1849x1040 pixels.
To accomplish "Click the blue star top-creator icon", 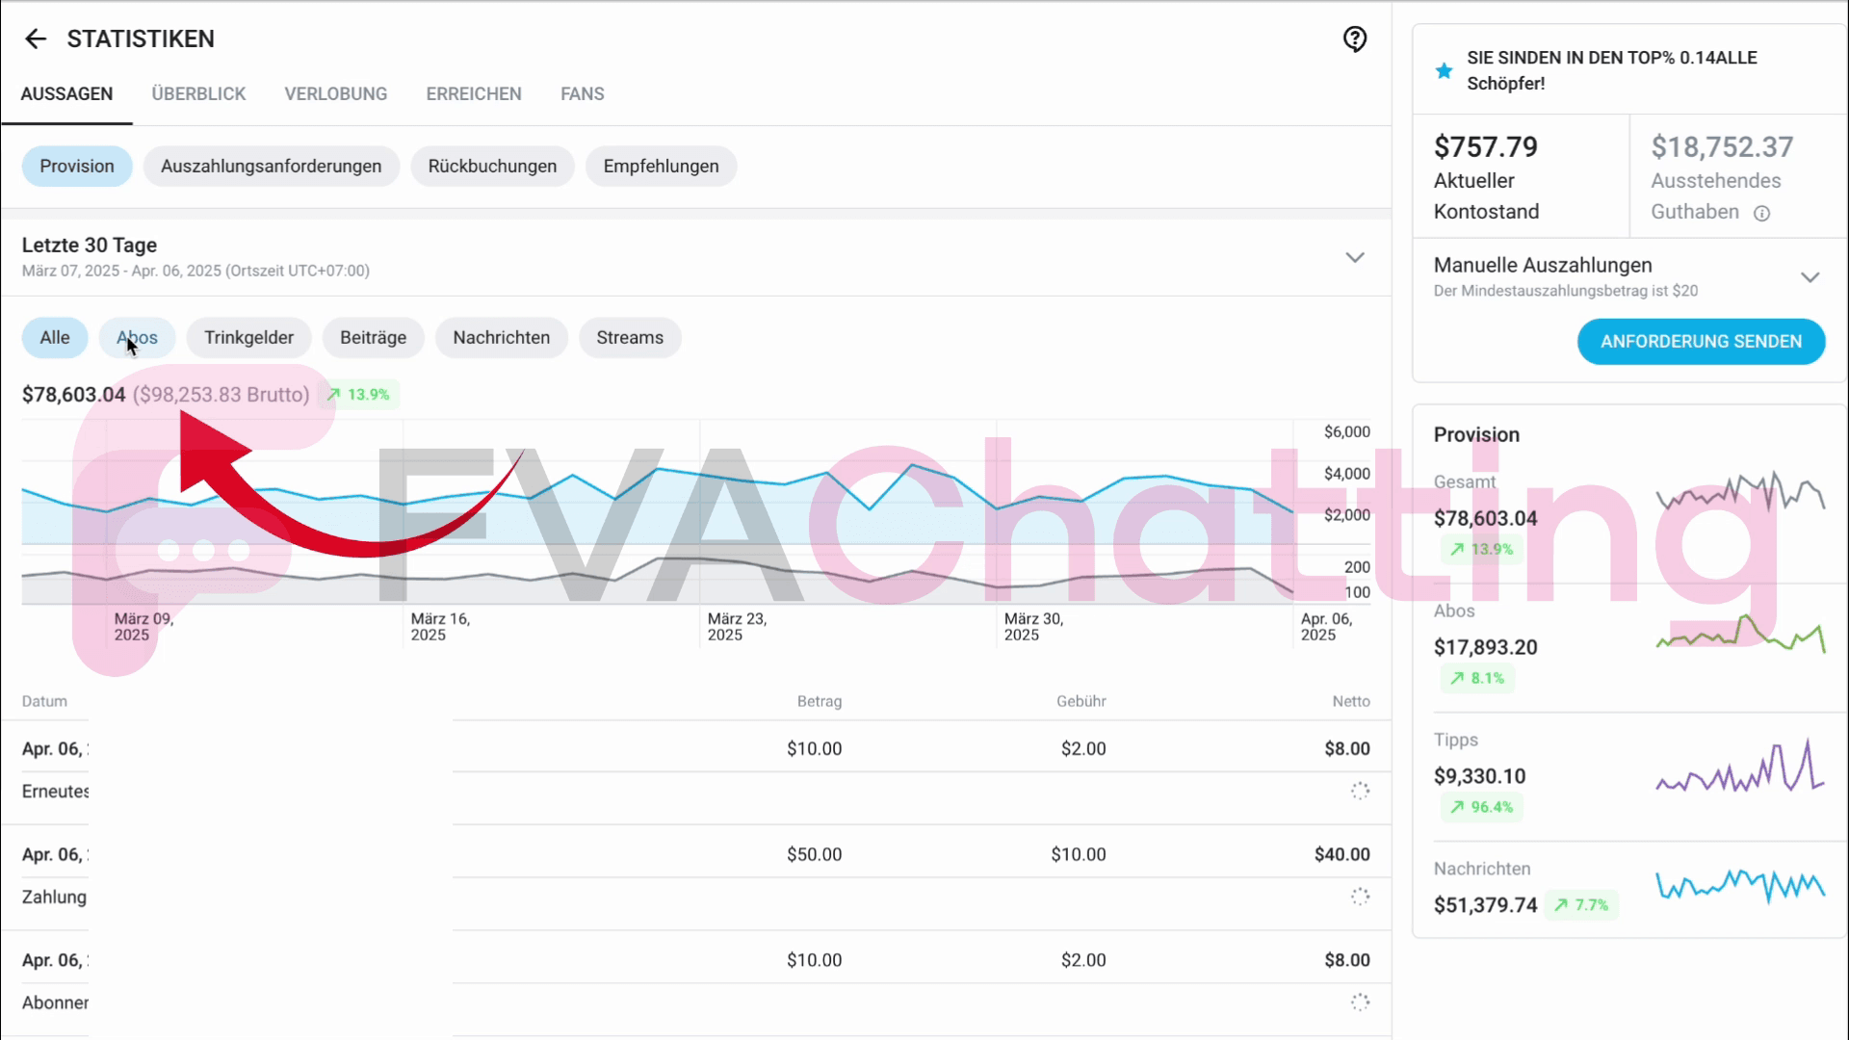I will 1444,70.
